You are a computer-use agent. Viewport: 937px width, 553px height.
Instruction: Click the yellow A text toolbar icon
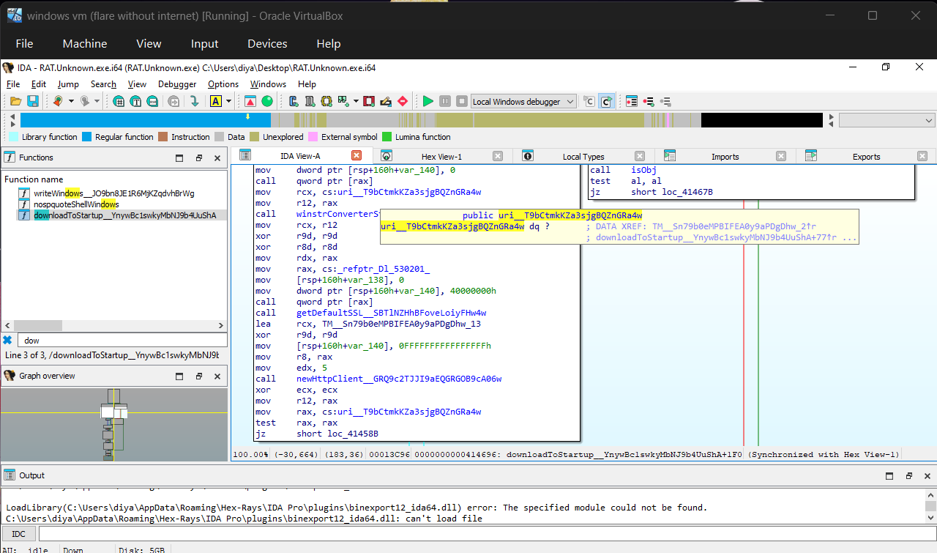click(x=216, y=101)
